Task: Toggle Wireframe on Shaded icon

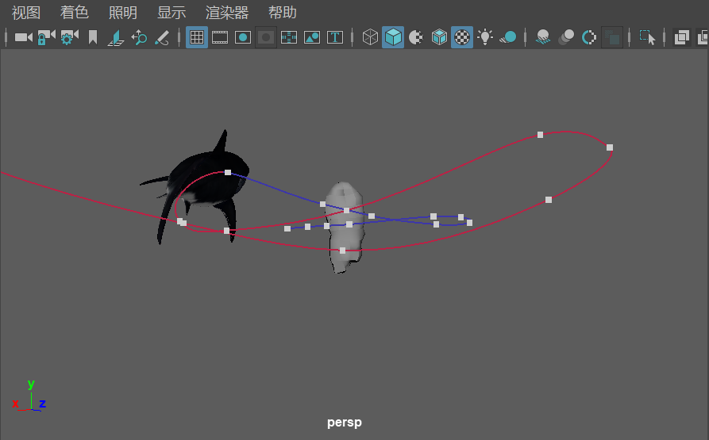Action: [x=439, y=37]
